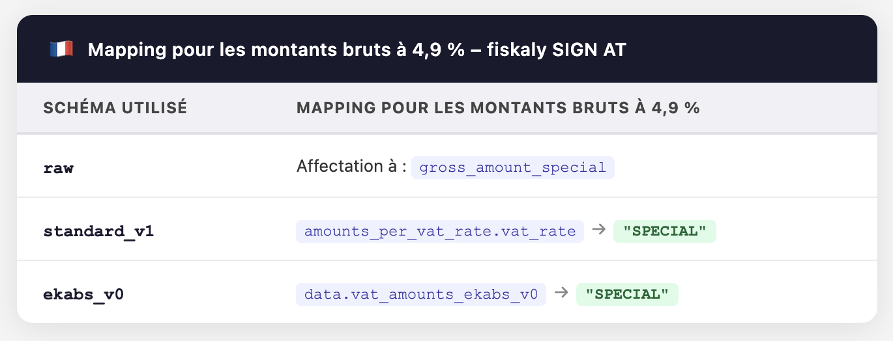Click the French flag icon in the header

(61, 49)
